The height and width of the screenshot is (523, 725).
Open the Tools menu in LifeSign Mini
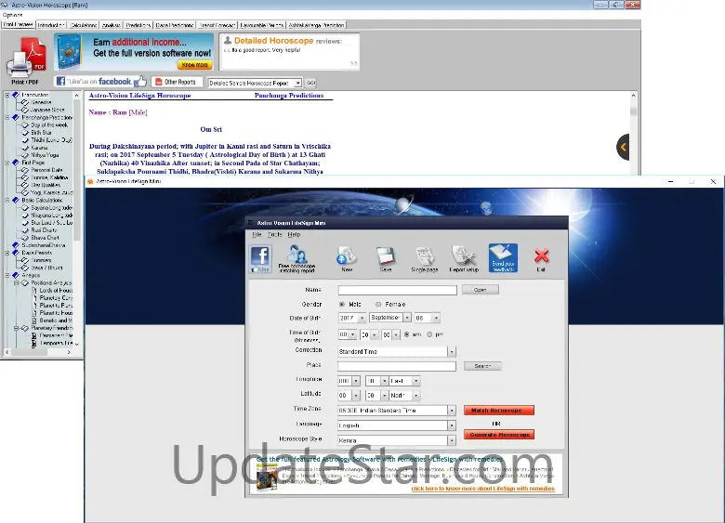[274, 235]
